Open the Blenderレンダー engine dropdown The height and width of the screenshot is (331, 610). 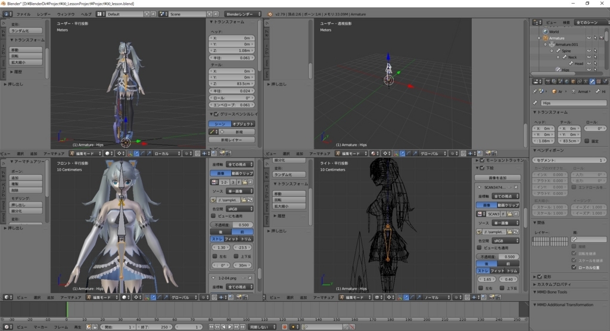pos(243,14)
